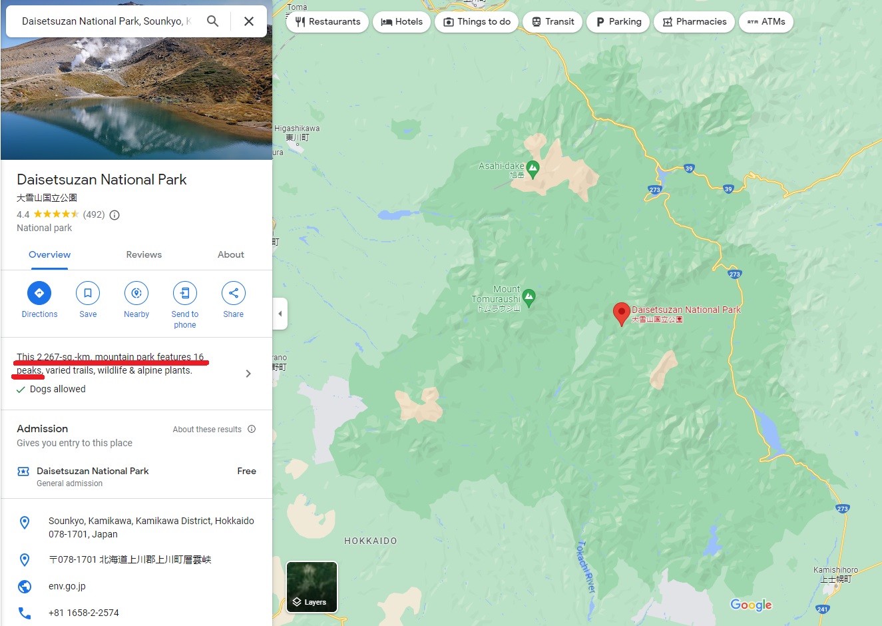The width and height of the screenshot is (882, 626).
Task: Show ATMs on the map
Action: pos(766,22)
